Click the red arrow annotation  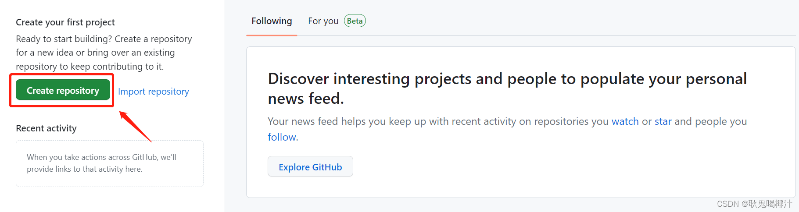(136, 127)
